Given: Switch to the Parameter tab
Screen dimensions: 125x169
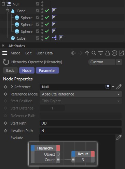Looking at the screenshot, I should click(x=47, y=70).
